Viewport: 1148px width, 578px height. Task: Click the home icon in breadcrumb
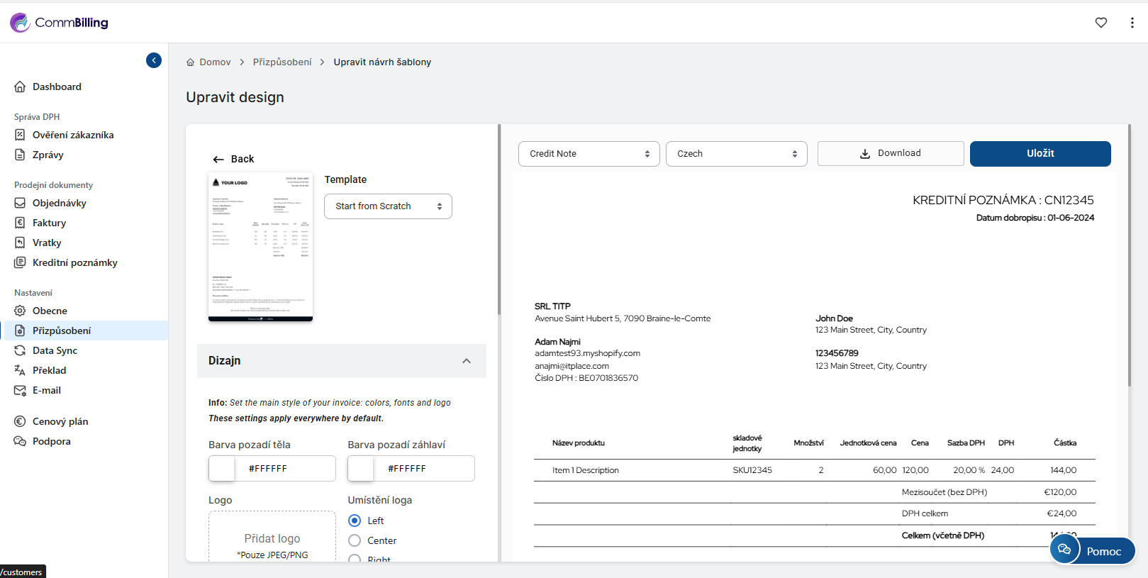coord(190,62)
